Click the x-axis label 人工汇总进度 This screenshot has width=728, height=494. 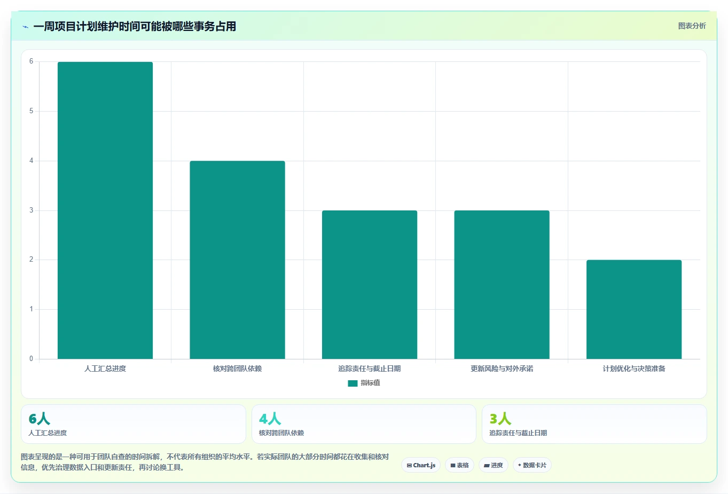pyautogui.click(x=105, y=368)
